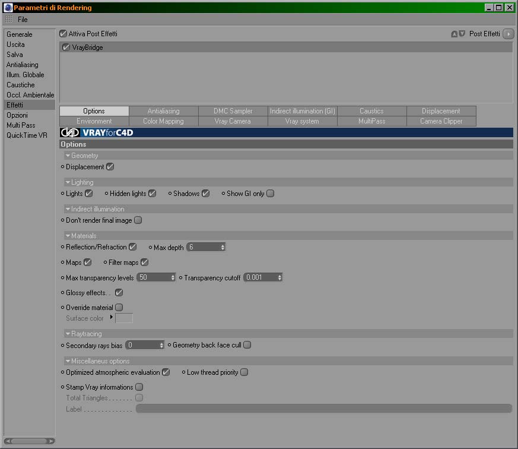This screenshot has width=518, height=449.
Task: Enable Show GI only checkbox
Action: (270, 194)
